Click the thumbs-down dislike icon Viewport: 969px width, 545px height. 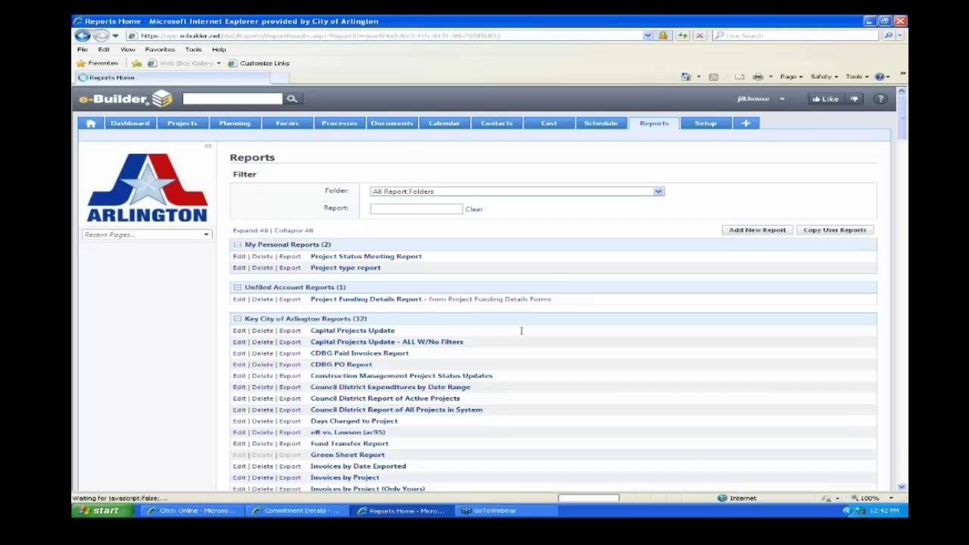(855, 99)
